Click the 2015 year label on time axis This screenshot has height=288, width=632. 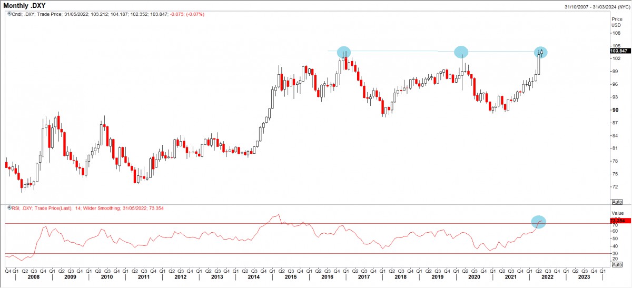tap(290, 276)
